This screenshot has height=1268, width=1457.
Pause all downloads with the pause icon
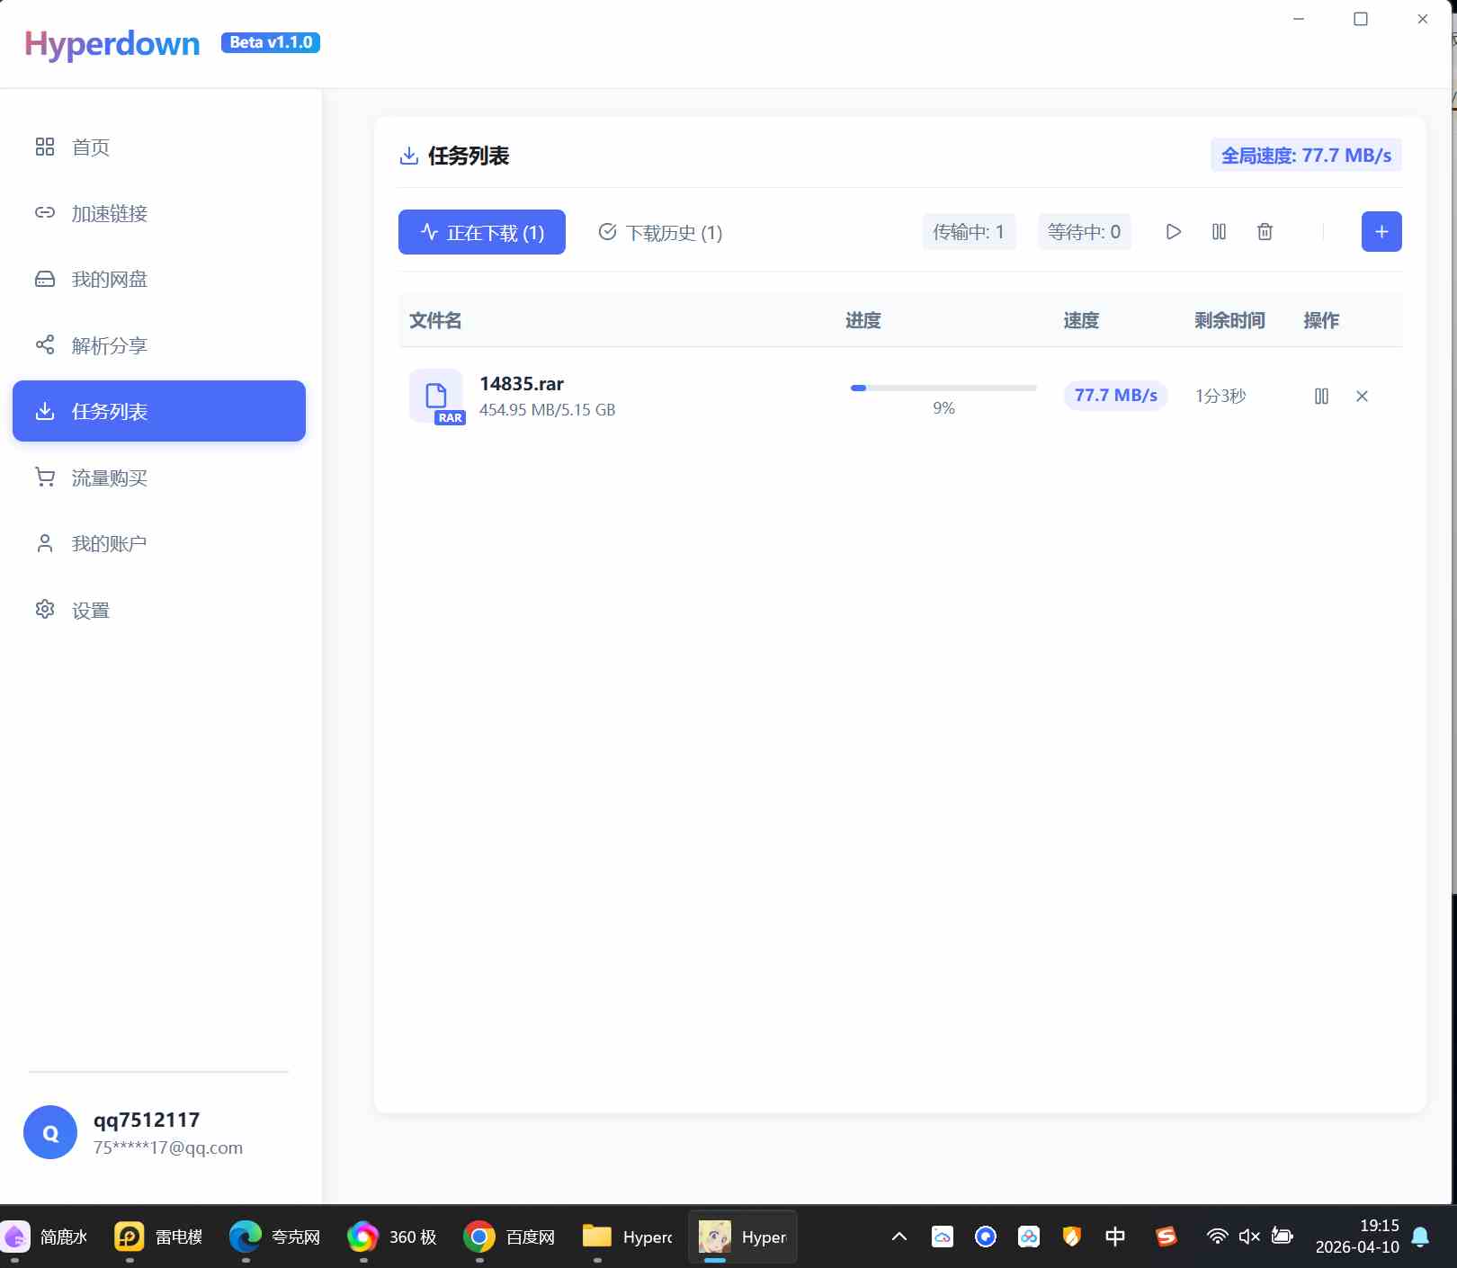click(x=1219, y=231)
